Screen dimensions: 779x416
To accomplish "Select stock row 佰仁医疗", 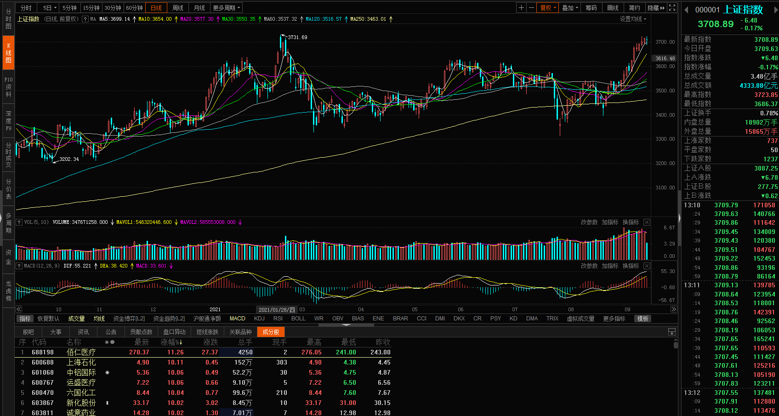I will pos(204,352).
